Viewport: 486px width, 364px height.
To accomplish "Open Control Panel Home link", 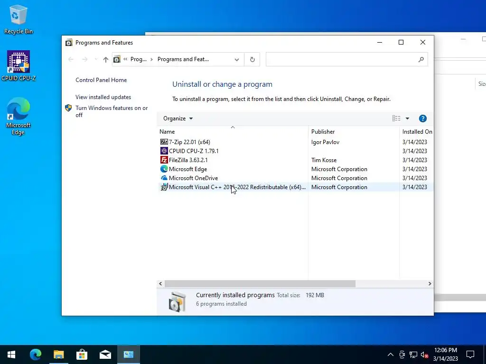I will [101, 80].
